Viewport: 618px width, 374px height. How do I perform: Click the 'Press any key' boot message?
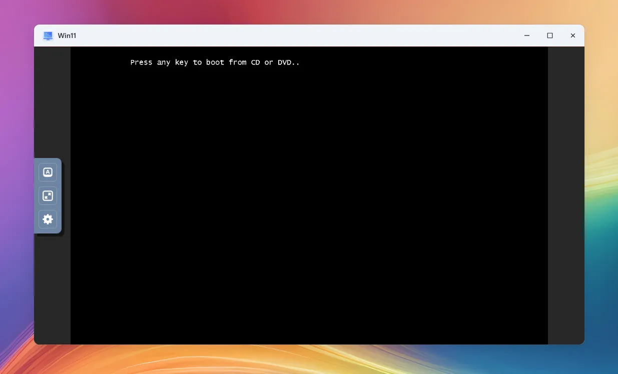[215, 62]
